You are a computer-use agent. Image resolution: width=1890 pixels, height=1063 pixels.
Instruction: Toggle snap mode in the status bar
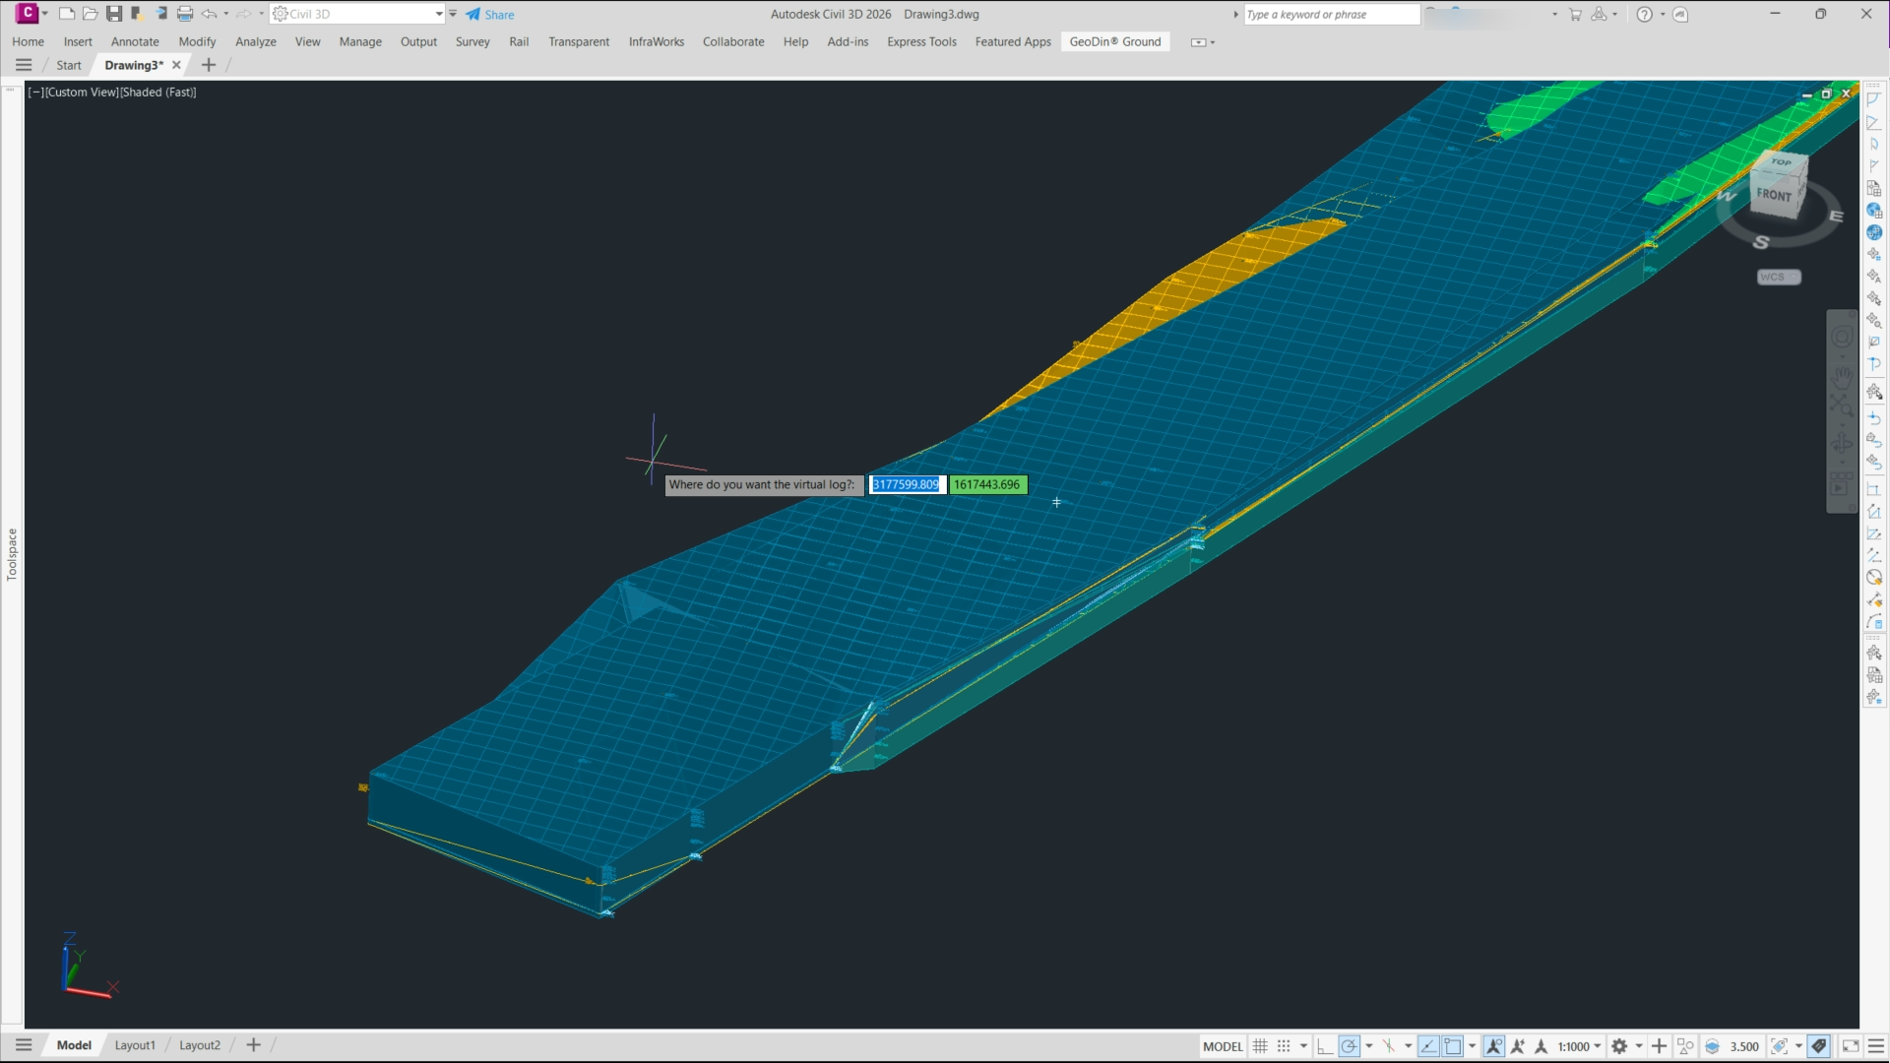point(1284,1046)
